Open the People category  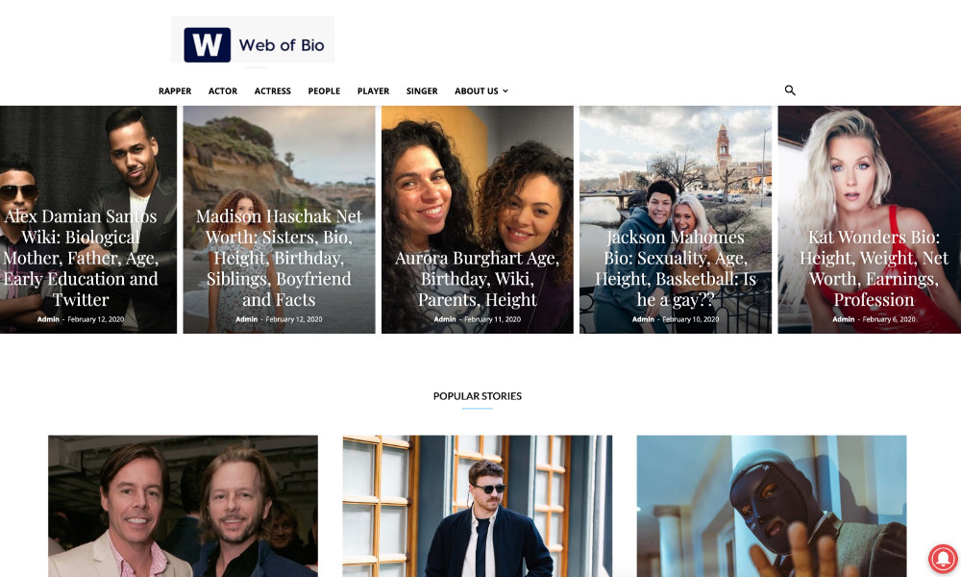point(324,91)
